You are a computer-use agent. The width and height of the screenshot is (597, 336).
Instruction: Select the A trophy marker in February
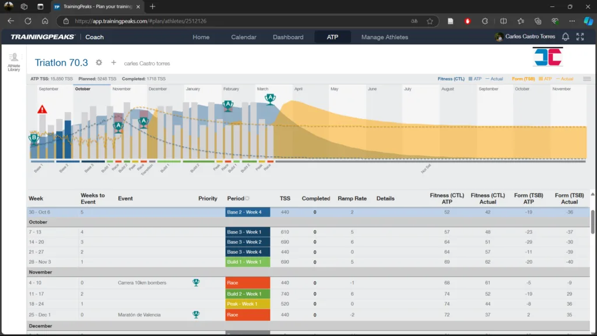point(228,106)
